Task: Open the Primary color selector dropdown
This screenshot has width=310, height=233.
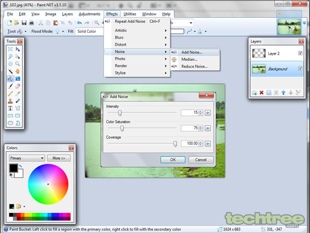Action: (26, 158)
